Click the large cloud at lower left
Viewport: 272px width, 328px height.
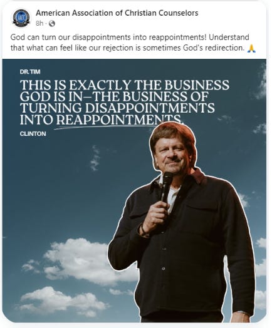pos(88,260)
